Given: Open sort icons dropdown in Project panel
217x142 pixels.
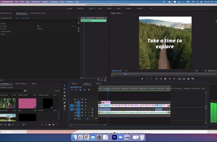Looking at the screenshot, I should (25, 125).
